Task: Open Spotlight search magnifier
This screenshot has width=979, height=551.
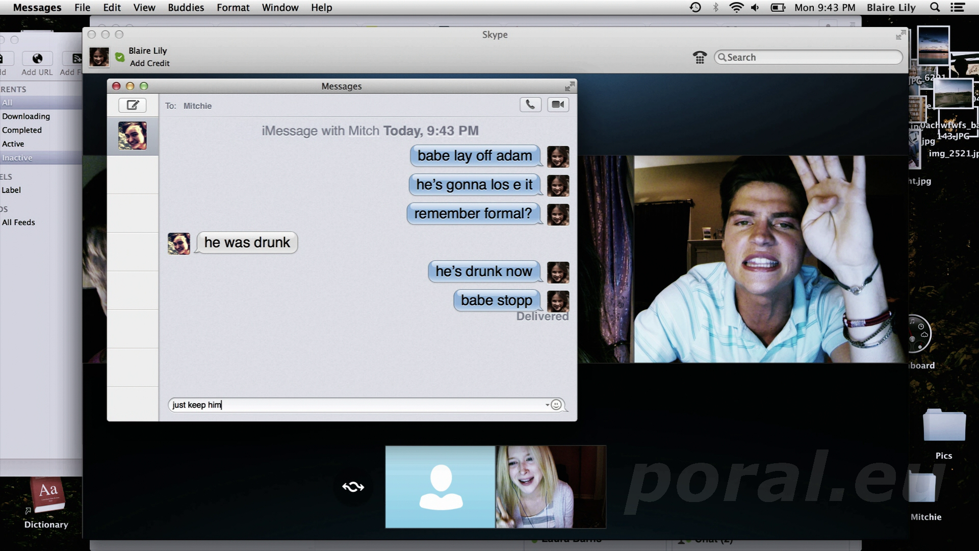Action: 935,8
